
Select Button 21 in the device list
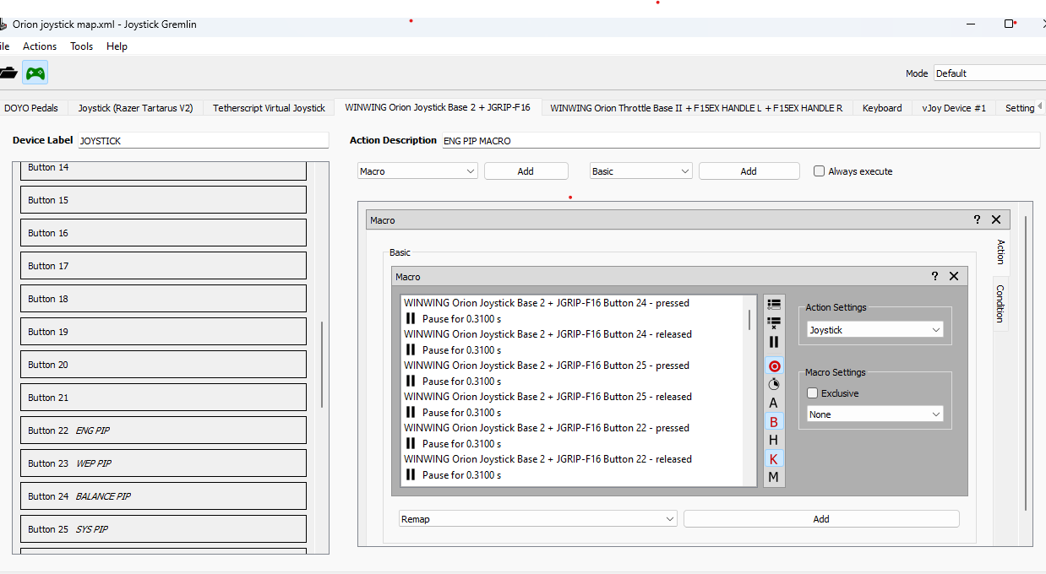pos(163,398)
